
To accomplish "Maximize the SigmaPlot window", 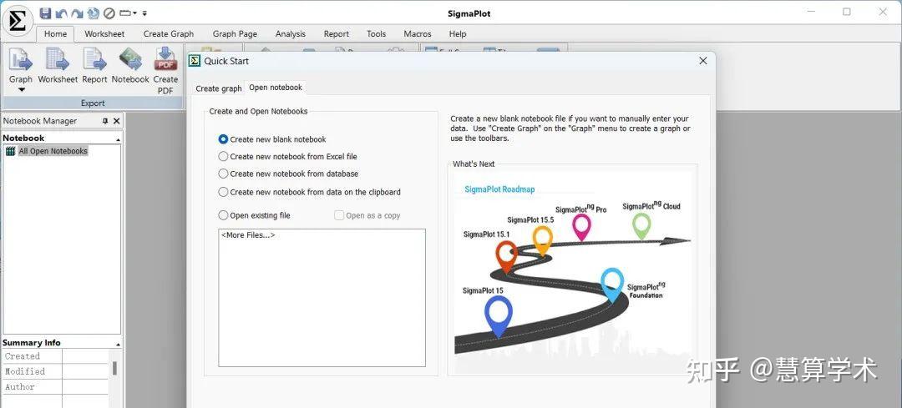I will coord(847,12).
